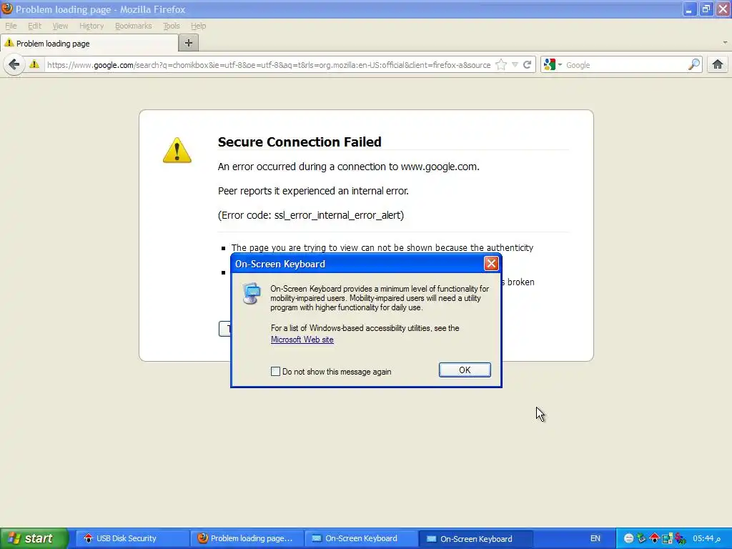The image size is (732, 549).
Task: Expand the list all tabs arrow
Action: [725, 42]
